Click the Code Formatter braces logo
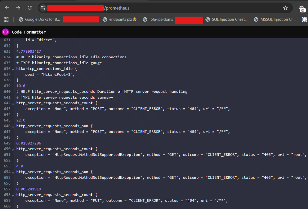The width and height of the screenshot is (308, 209). click(x=5, y=32)
